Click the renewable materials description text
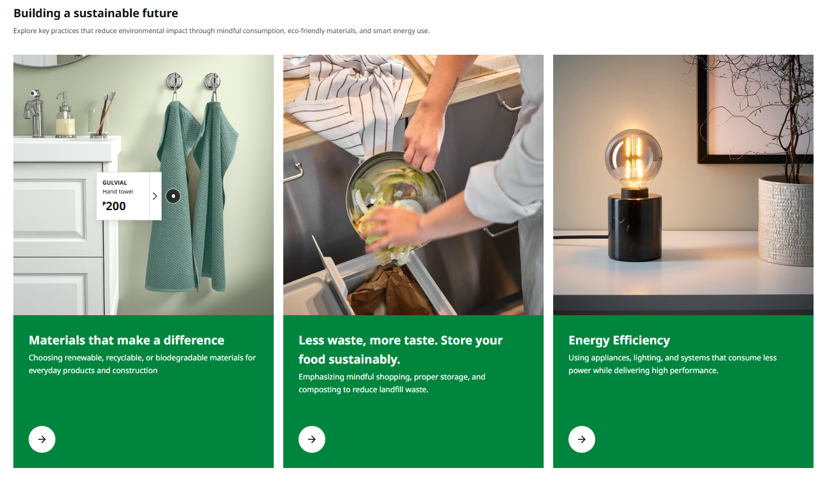The width and height of the screenshot is (825, 482). [142, 364]
